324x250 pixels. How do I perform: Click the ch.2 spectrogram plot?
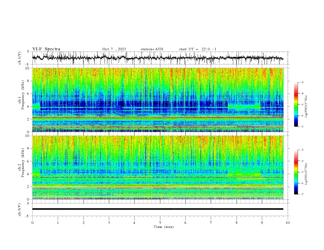(x=158, y=167)
